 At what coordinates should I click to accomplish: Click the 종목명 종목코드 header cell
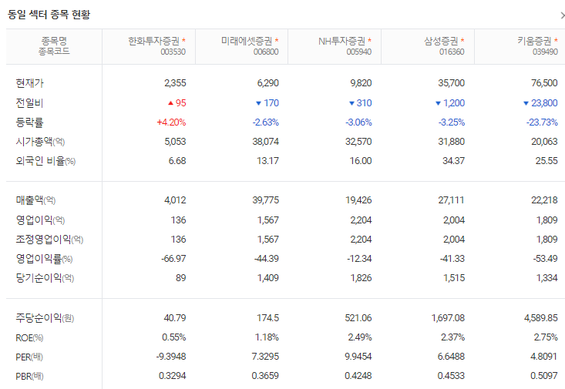pos(54,46)
